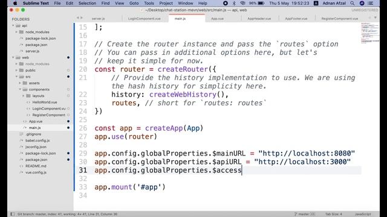Switch to the App.vue tab

pos(217,19)
